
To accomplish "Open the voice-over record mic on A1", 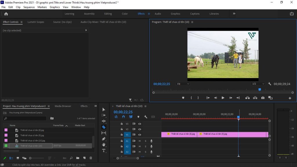I will tap(151, 141).
